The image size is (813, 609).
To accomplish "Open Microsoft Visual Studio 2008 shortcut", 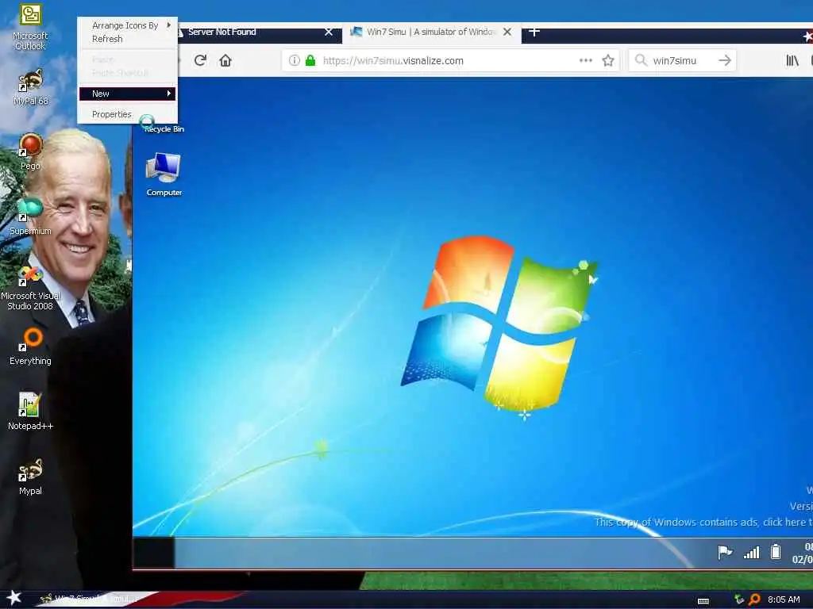I will tap(30, 287).
